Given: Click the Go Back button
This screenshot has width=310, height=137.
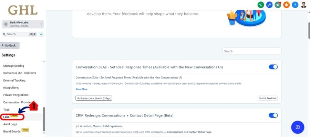Looking at the screenshot, I should pos(10,45).
